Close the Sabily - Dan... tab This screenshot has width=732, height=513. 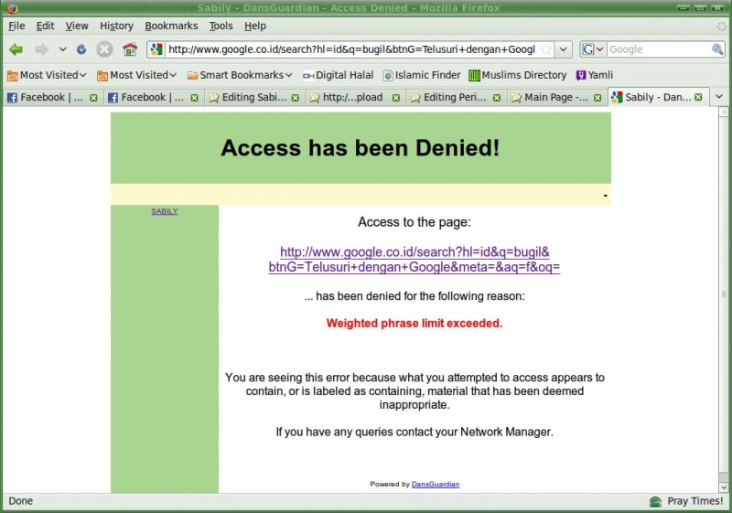[x=698, y=97]
